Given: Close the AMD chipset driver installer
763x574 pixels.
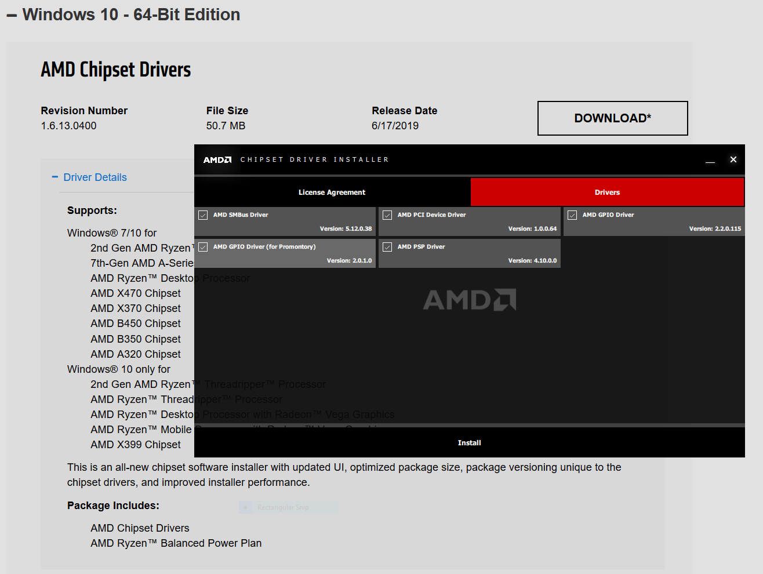Looking at the screenshot, I should pyautogui.click(x=733, y=159).
